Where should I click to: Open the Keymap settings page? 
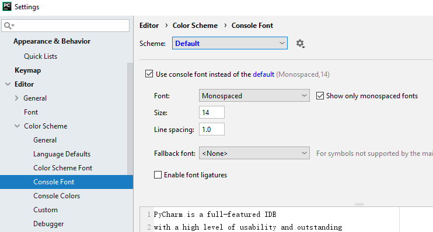point(27,70)
